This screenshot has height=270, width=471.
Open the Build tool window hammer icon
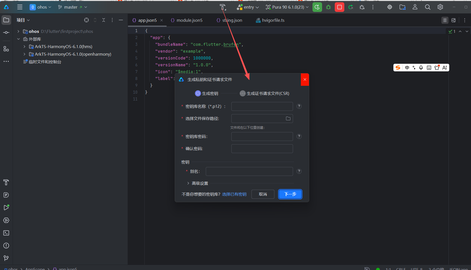click(x=6, y=182)
